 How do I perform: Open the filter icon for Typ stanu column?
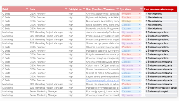pyautogui.click(x=141, y=9)
